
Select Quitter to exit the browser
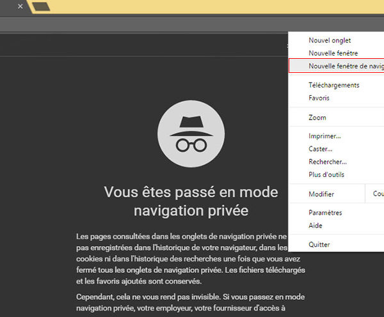tap(319, 244)
